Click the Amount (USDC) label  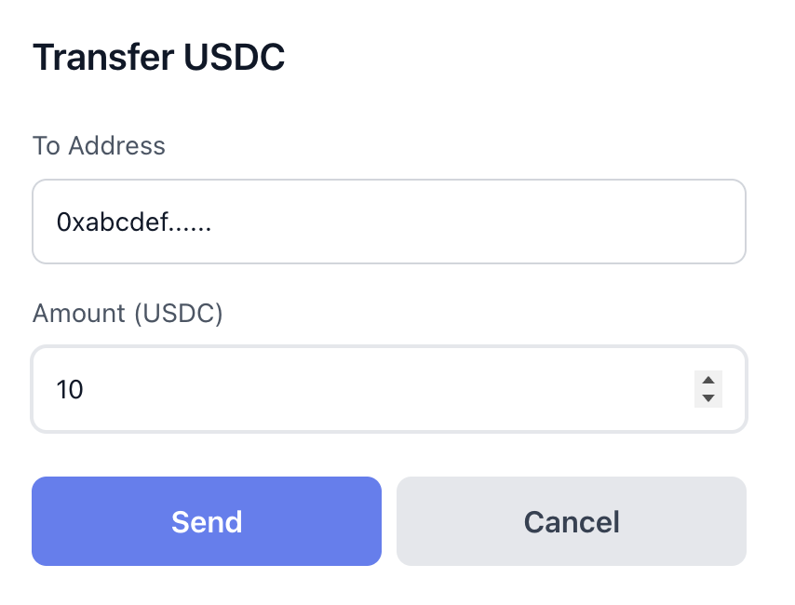128,313
